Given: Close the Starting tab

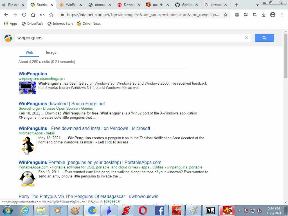Looking at the screenshot, I should pos(52,5).
